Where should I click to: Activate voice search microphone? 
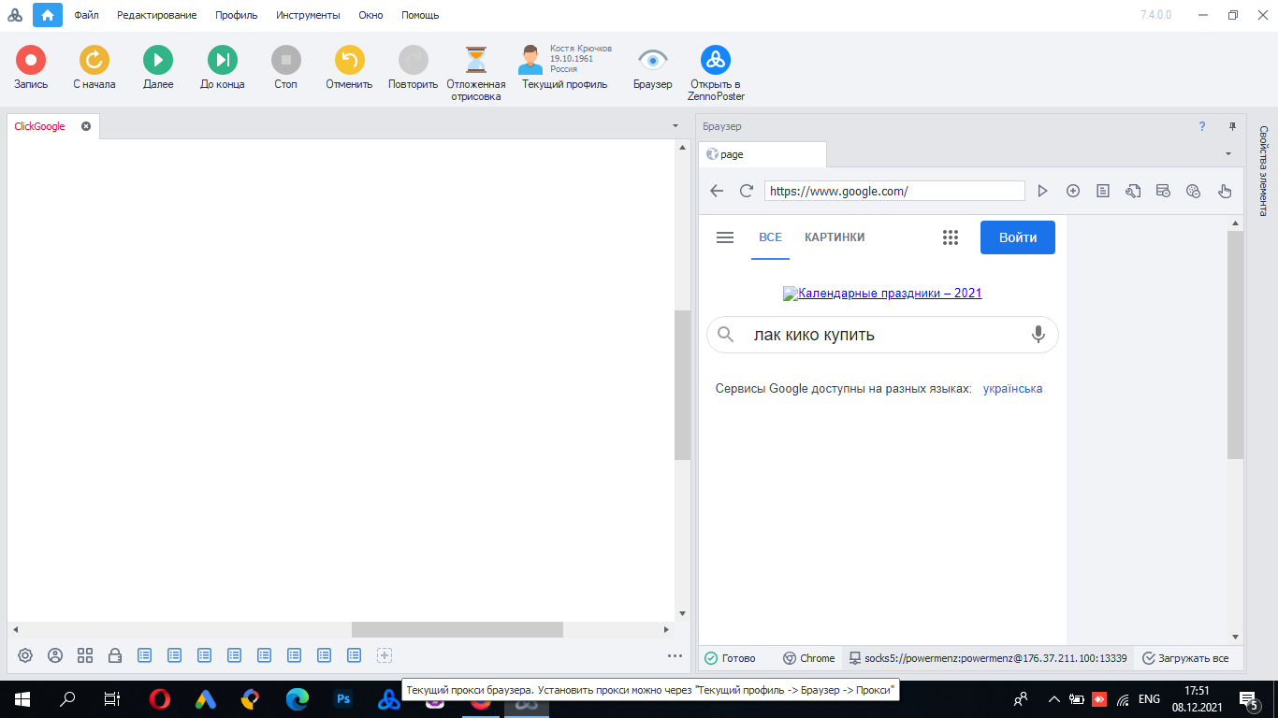pos(1038,335)
